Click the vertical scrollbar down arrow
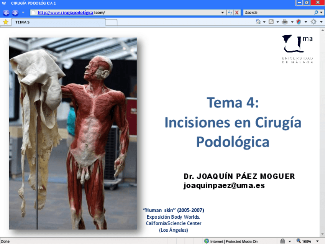This screenshot has width=325, height=244. pos(323,234)
